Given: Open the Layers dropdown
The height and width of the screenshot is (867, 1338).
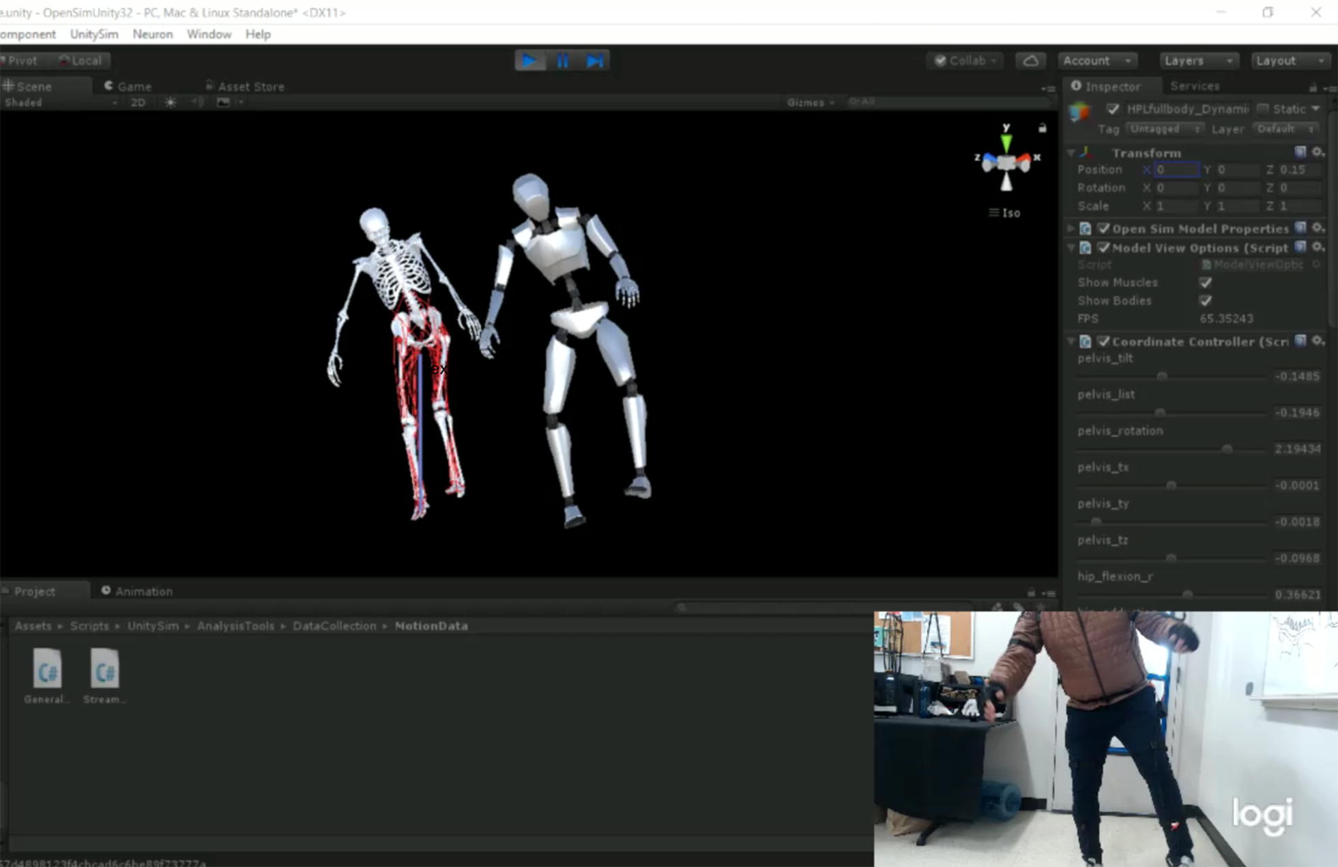Looking at the screenshot, I should pyautogui.click(x=1198, y=61).
